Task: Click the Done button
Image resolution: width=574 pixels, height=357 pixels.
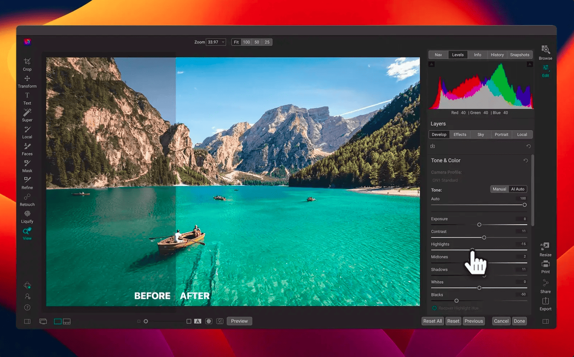Action: click(x=519, y=321)
